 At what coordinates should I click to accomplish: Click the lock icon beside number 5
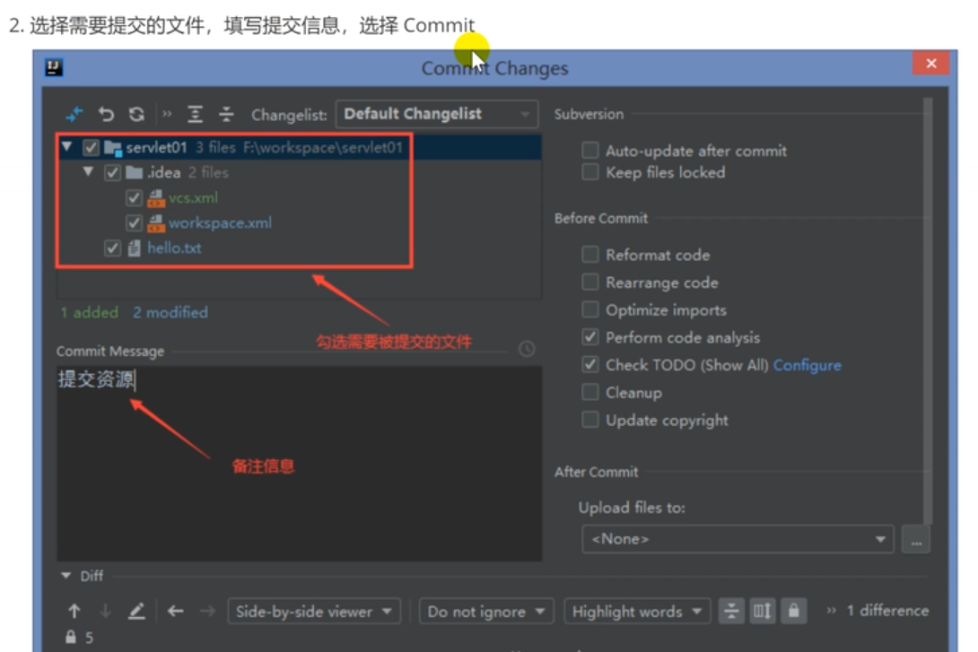[71, 637]
